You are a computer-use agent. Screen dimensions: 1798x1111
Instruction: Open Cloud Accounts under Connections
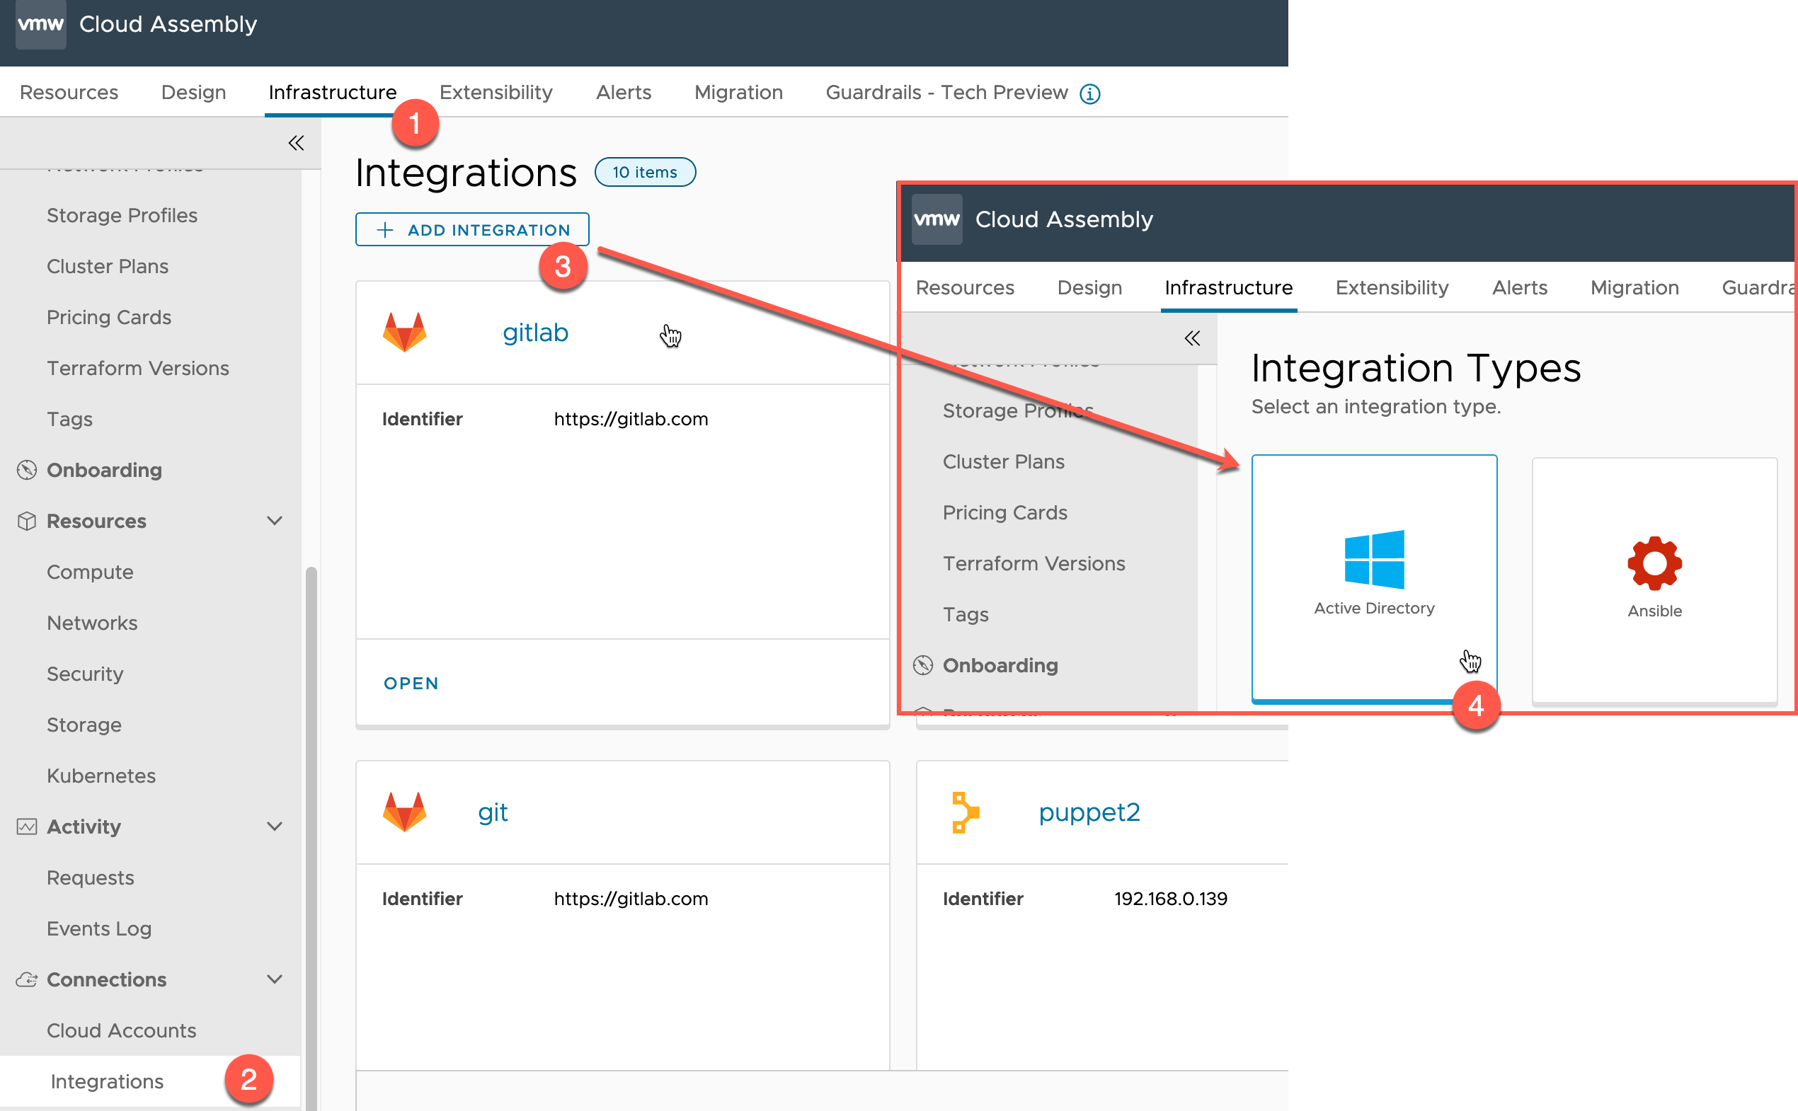pos(121,1031)
